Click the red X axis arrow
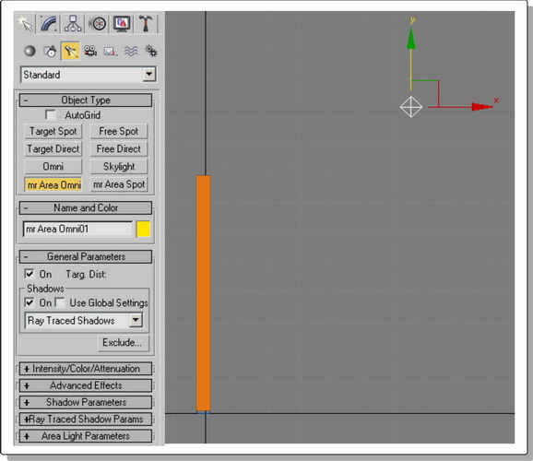The height and width of the screenshot is (461, 533). (481, 107)
